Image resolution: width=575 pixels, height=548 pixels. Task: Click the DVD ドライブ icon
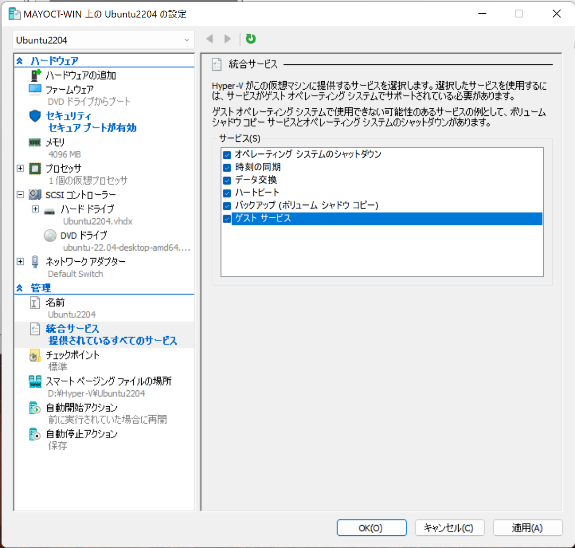[50, 235]
